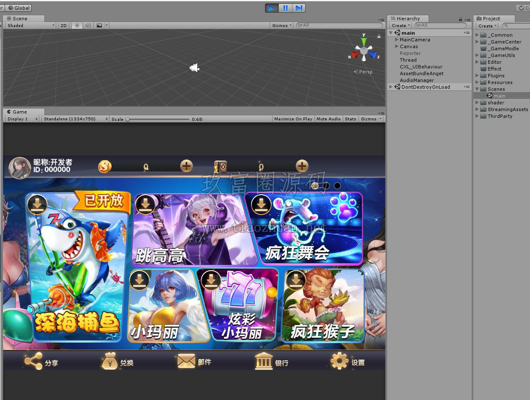This screenshot has height=400, width=530.
Task: Select the Resources folder
Action: (500, 82)
